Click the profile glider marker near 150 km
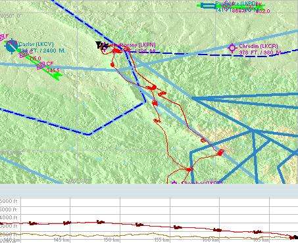The height and width of the screenshot is (243, 298). tap(101, 222)
